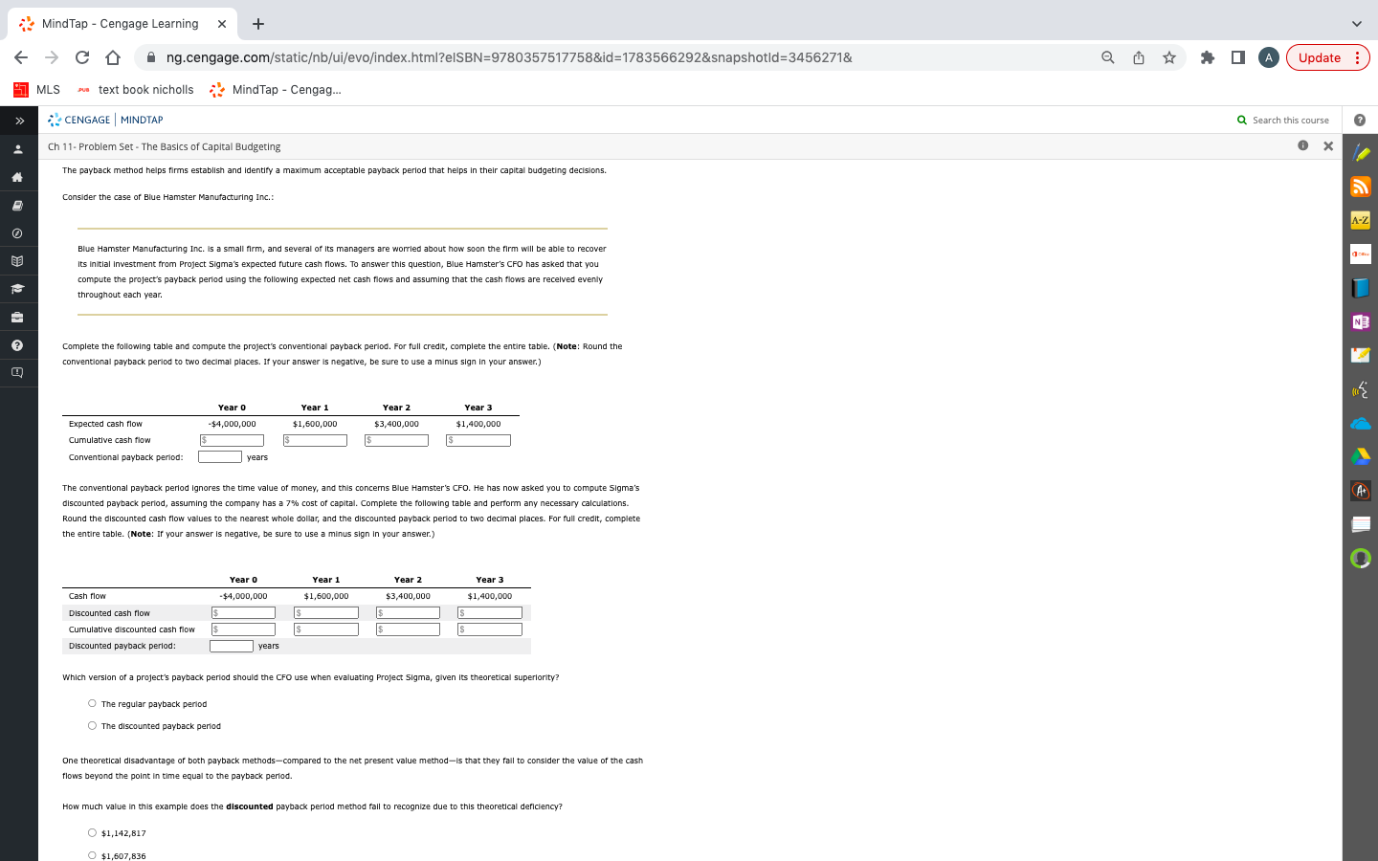Open Search this course
The image size is (1378, 861).
pos(1283,121)
